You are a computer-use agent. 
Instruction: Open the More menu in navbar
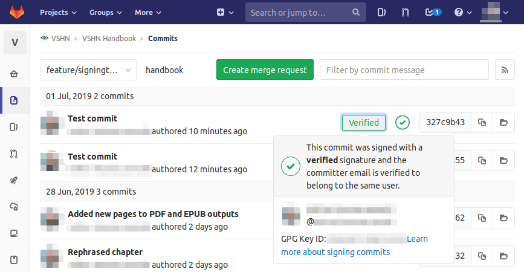[x=148, y=12]
